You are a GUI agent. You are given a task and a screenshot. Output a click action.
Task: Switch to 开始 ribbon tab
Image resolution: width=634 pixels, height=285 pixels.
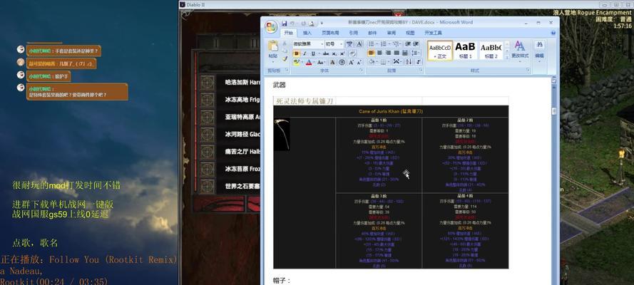(x=288, y=33)
